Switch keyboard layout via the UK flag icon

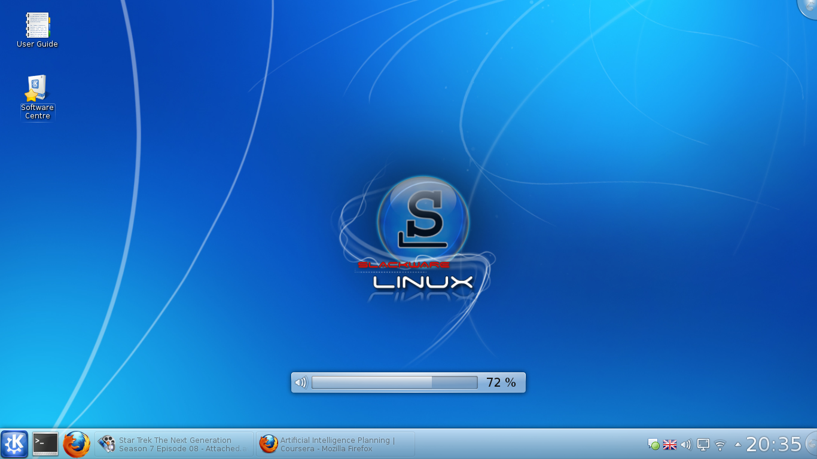click(x=670, y=445)
